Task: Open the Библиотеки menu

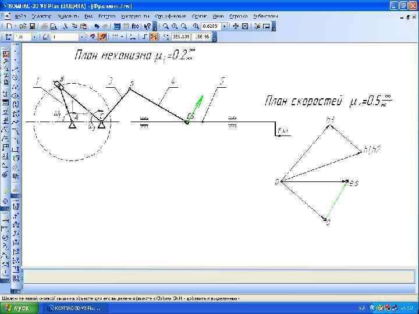Action: point(265,16)
